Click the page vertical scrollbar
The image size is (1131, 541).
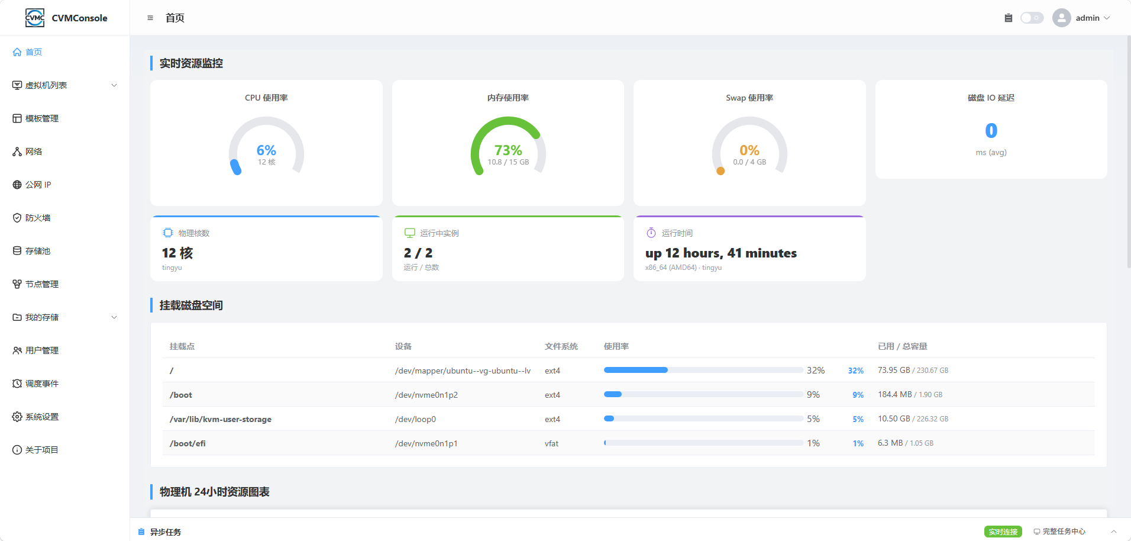1129,152
